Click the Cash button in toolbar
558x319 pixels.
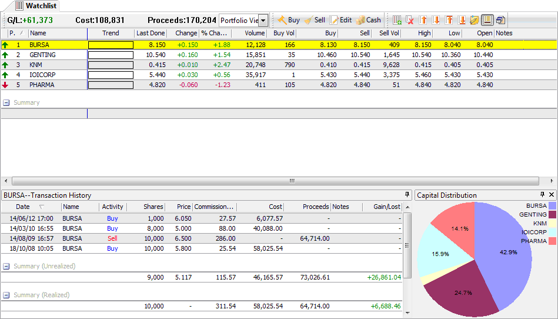pyautogui.click(x=369, y=20)
